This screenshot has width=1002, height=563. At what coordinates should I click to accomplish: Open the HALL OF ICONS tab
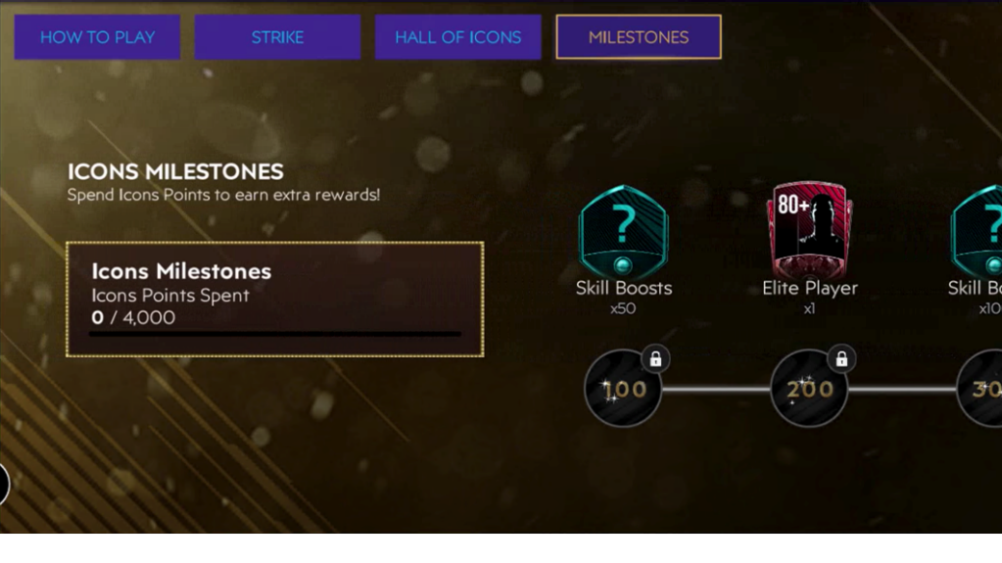(x=458, y=37)
